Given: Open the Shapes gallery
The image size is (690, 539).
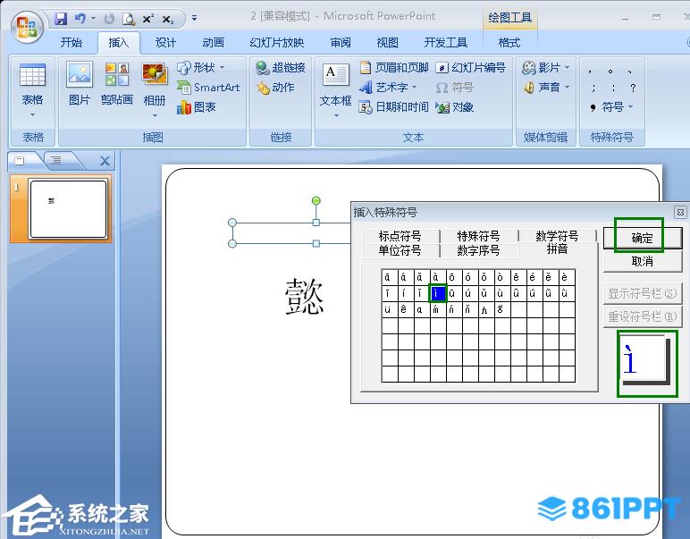Looking at the screenshot, I should tap(201, 67).
